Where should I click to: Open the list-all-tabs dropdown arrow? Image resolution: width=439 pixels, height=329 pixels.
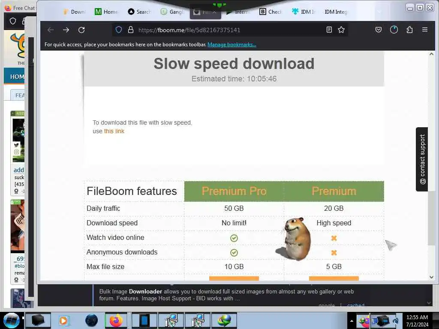[379, 12]
